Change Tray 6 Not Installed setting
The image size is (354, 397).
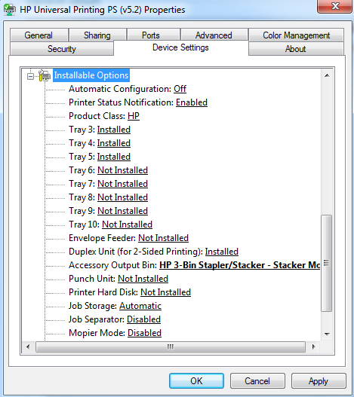coord(122,170)
